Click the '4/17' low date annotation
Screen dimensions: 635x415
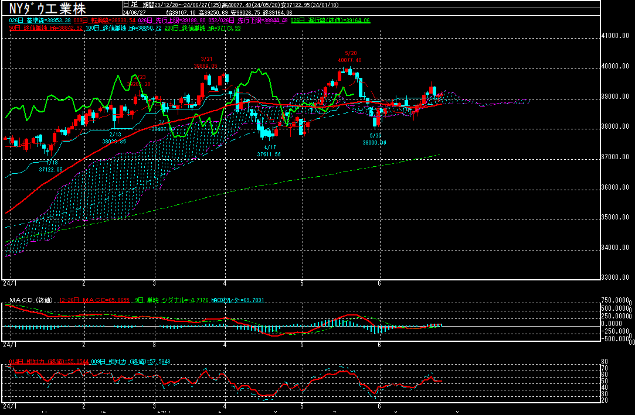(x=270, y=147)
